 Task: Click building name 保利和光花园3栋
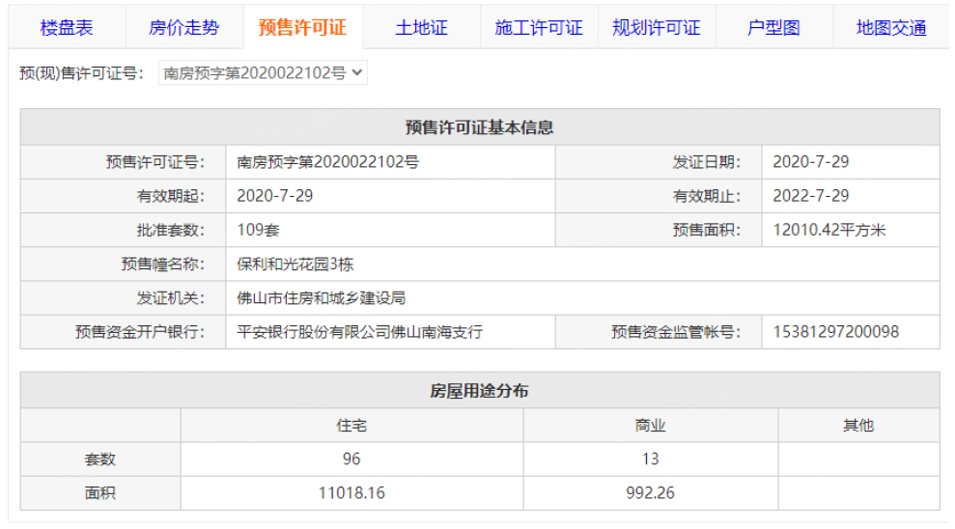click(x=295, y=264)
